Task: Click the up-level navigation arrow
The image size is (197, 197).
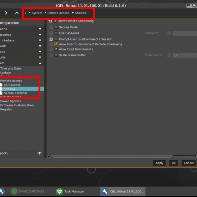Action: pos(17,13)
